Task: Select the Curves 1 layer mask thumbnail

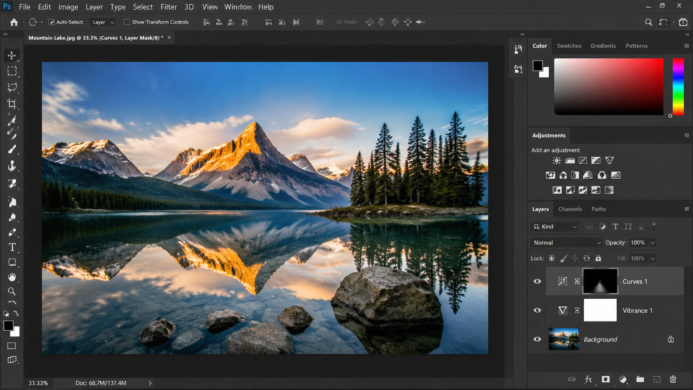Action: point(600,281)
